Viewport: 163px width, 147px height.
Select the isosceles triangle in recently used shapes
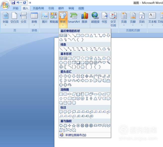pos(91,35)
